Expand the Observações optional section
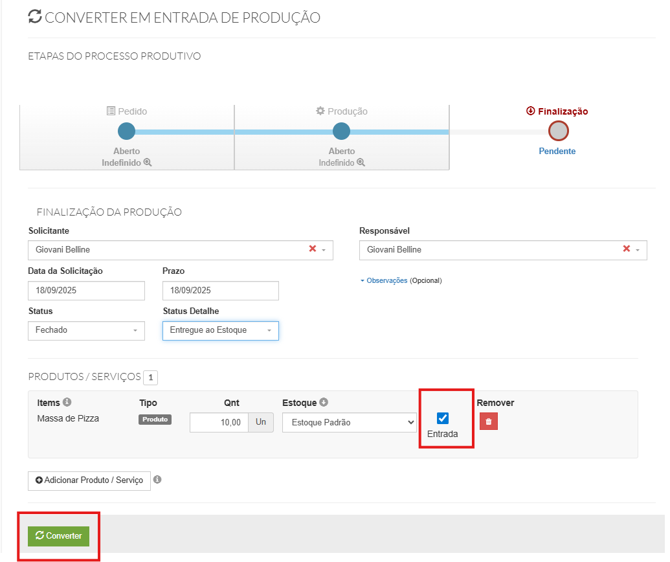 [386, 280]
